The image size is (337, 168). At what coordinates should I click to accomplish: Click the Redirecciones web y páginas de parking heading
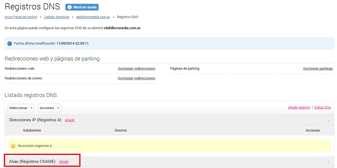[x=52, y=59]
